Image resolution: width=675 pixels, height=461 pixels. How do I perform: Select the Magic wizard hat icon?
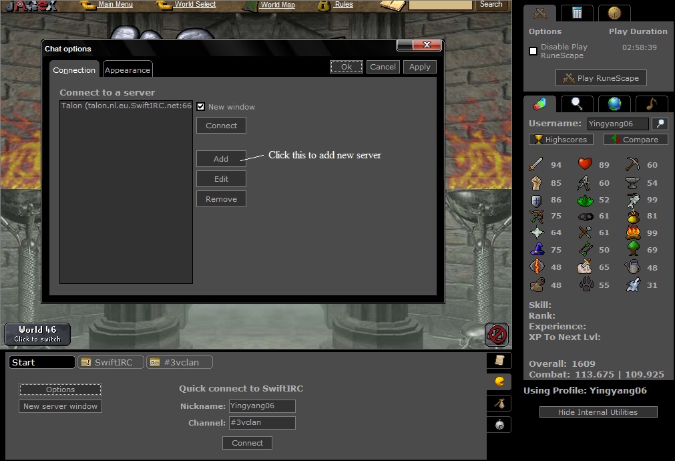pos(537,249)
